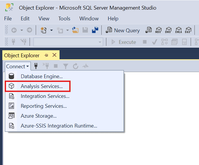Open Analysis Services DMX Query icon

pyautogui.click(x=168, y=30)
